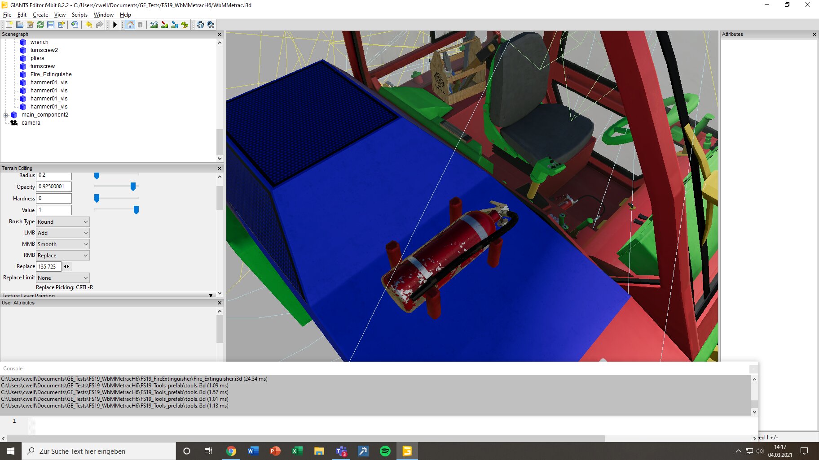Image resolution: width=819 pixels, height=460 pixels.
Task: Open the Brush Type dropdown
Action: pos(62,222)
